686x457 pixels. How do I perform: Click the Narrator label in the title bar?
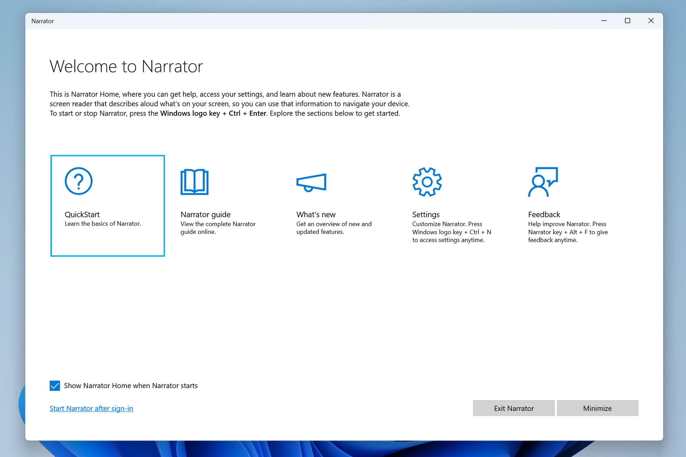click(43, 21)
